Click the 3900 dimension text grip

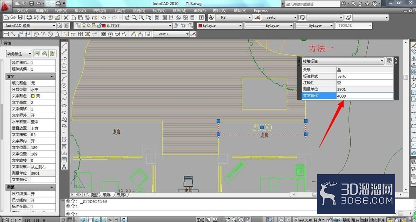coord(262,128)
